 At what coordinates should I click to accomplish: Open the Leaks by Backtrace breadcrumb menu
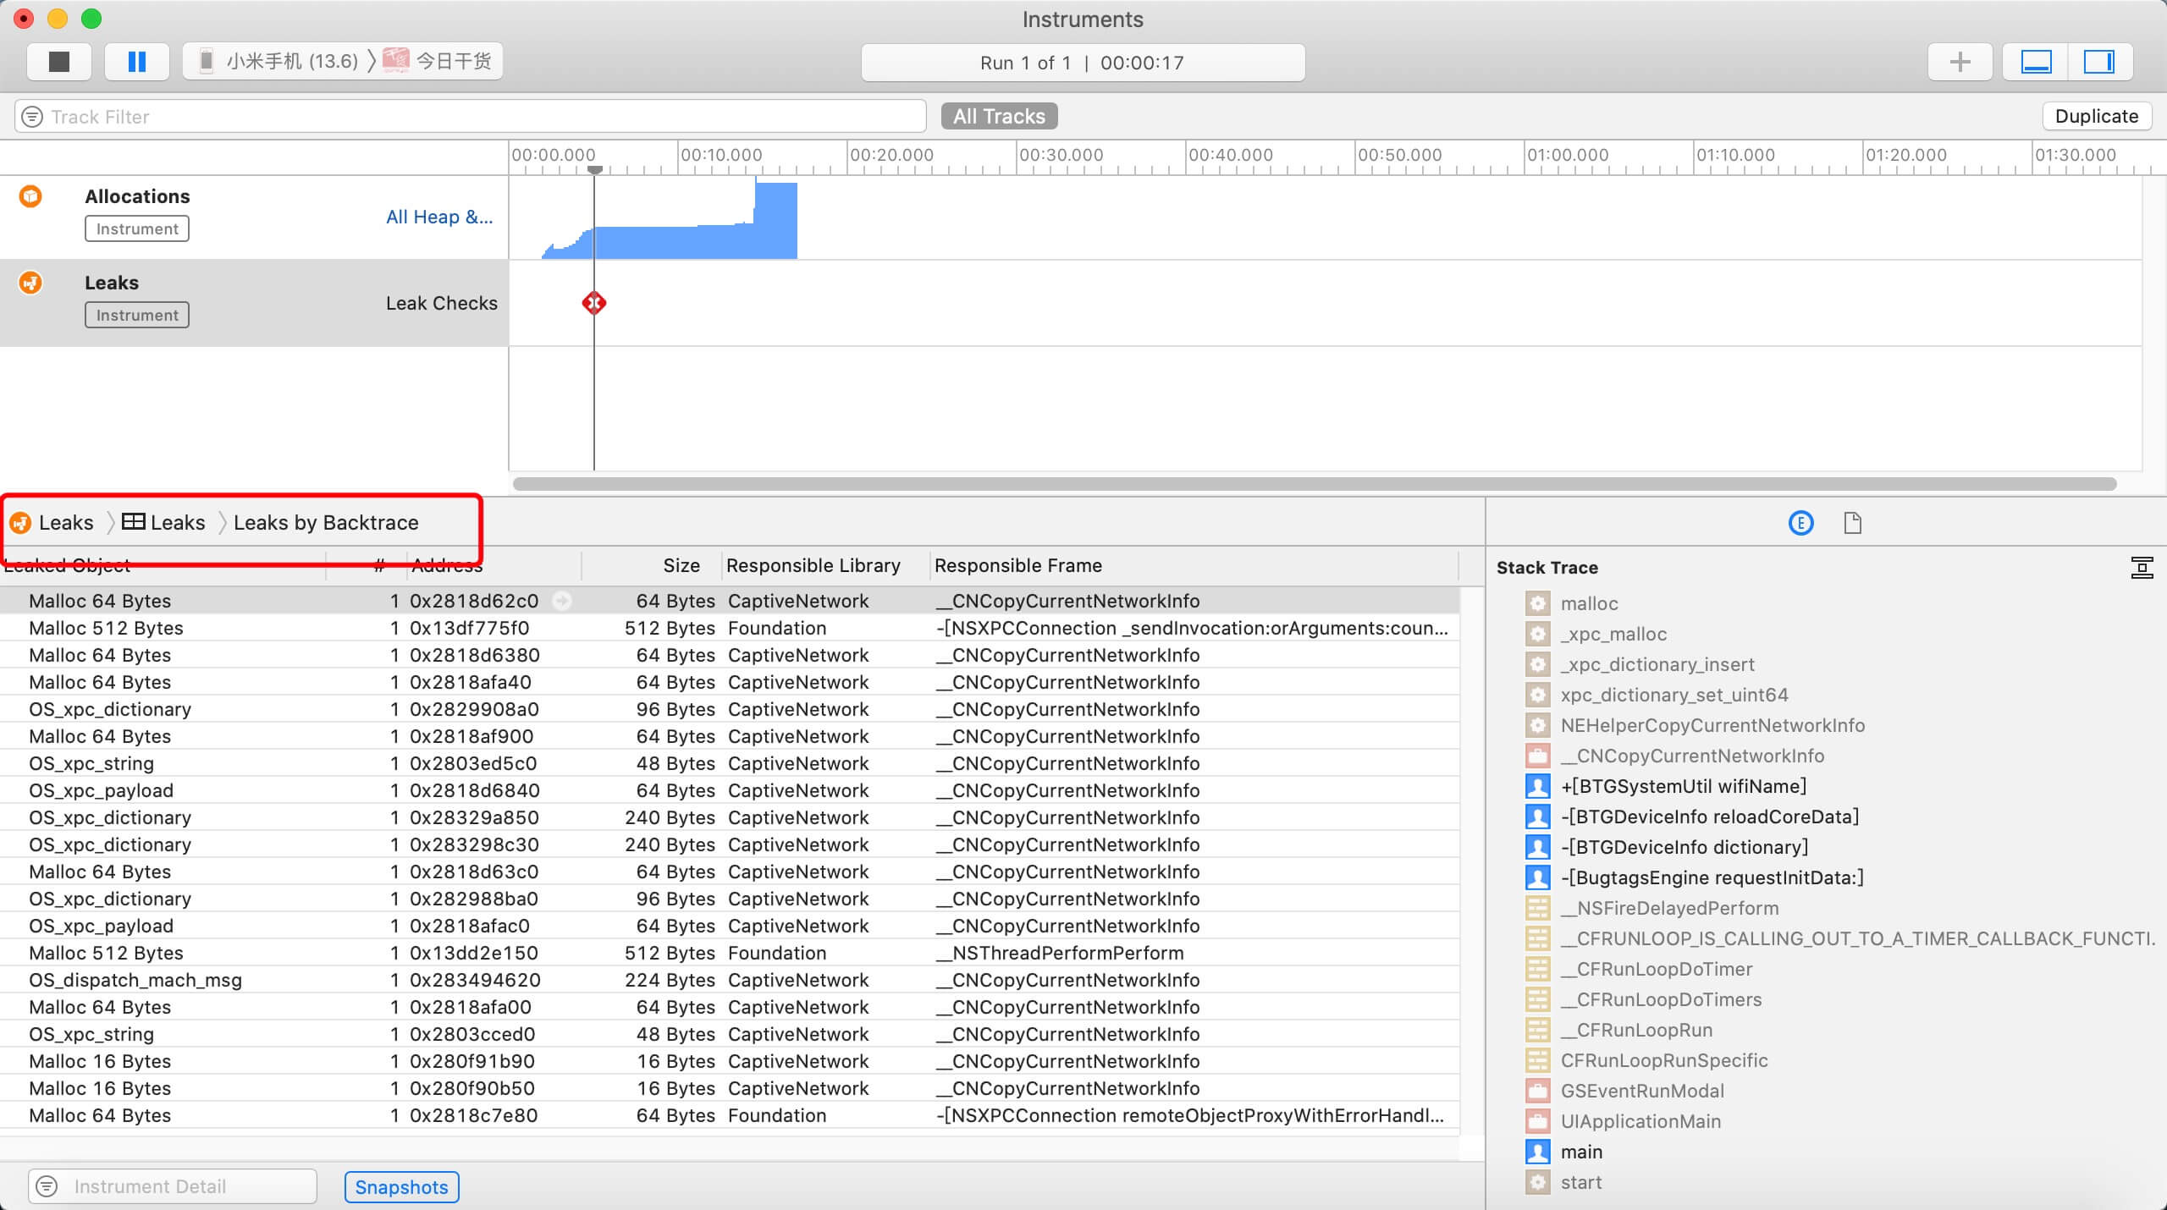tap(327, 522)
